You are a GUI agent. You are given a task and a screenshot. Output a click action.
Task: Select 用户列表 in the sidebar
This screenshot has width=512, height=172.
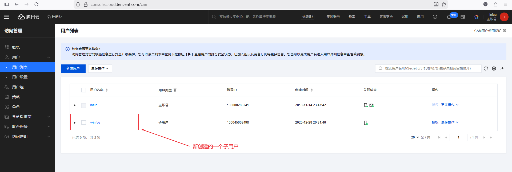click(x=27, y=67)
